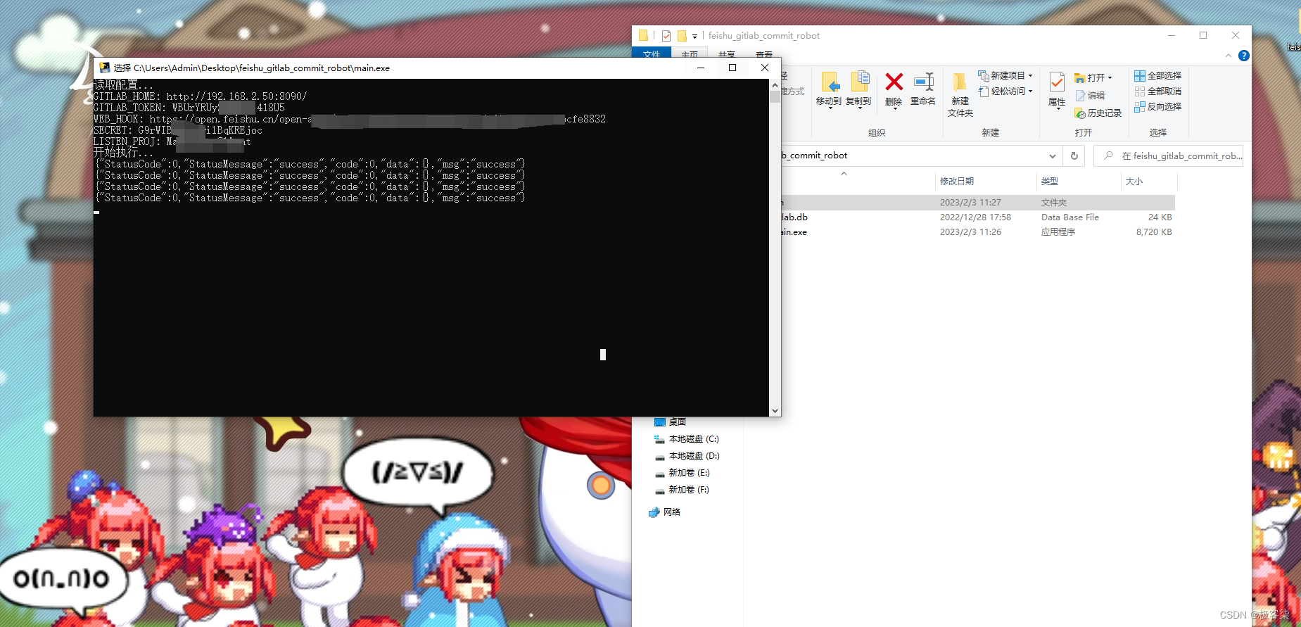The image size is (1301, 627).
Task: Switch to the 查看 (View) ribbon tab
Action: 764,54
